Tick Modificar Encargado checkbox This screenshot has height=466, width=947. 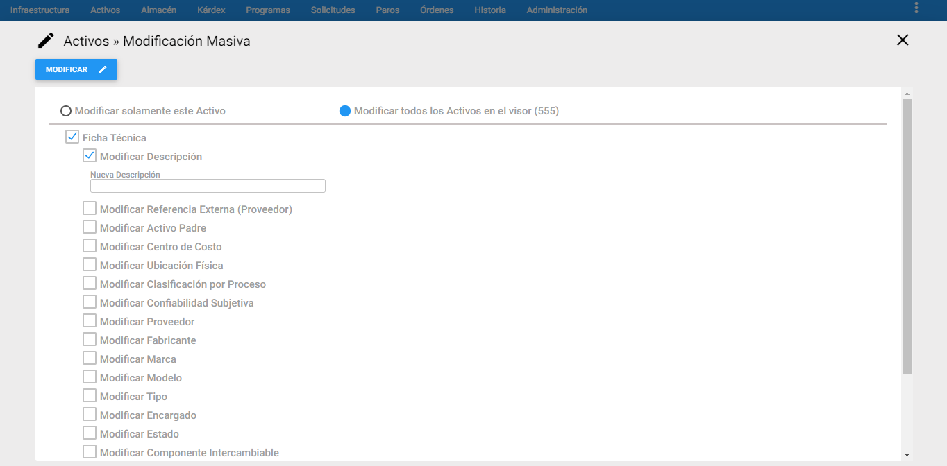(x=89, y=414)
